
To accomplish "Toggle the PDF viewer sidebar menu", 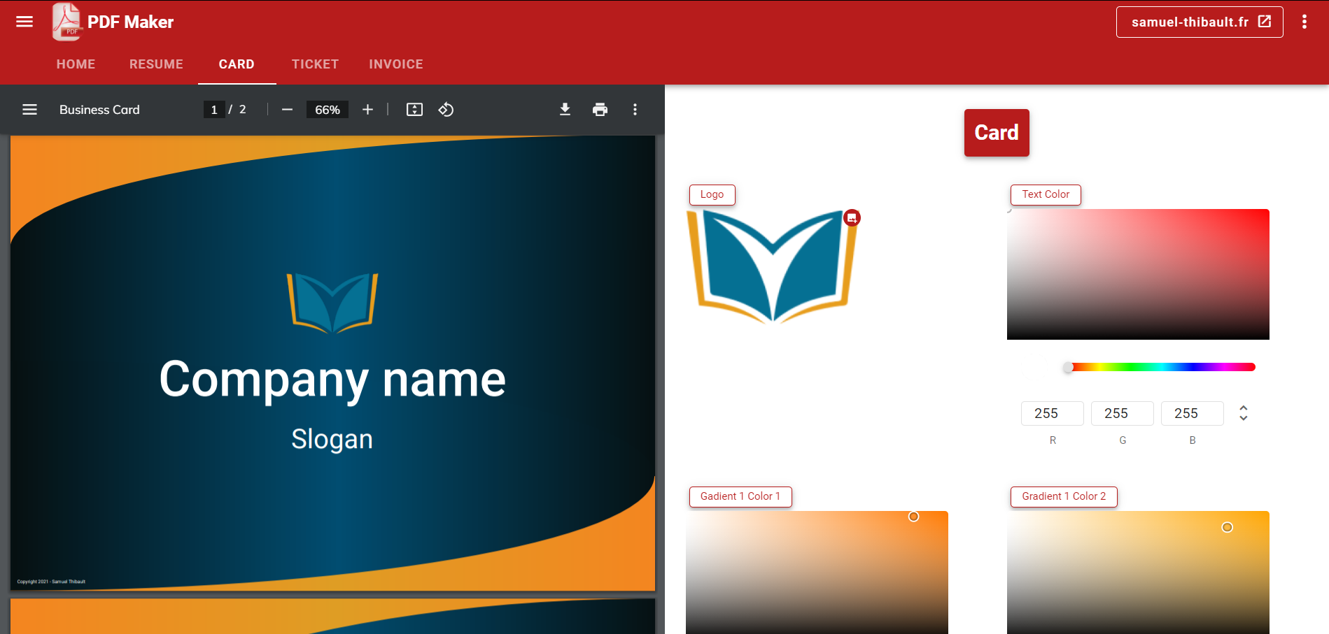I will (x=29, y=110).
